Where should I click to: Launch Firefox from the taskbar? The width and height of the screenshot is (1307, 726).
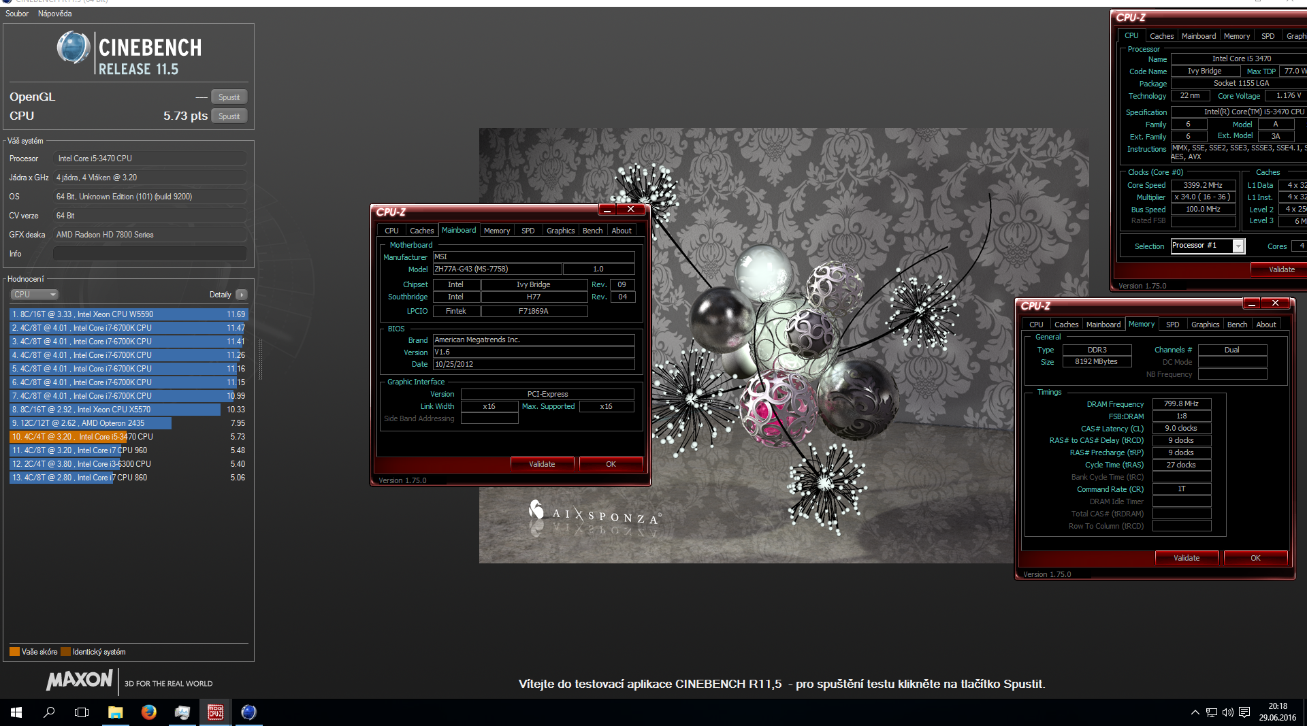(148, 712)
